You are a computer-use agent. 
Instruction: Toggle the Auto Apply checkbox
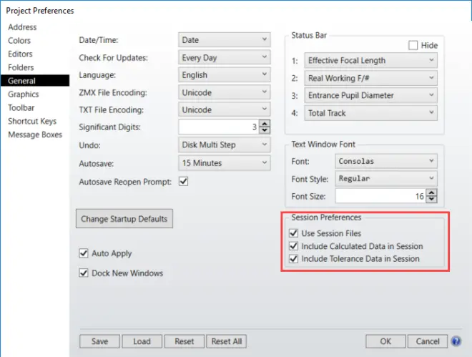(84, 253)
